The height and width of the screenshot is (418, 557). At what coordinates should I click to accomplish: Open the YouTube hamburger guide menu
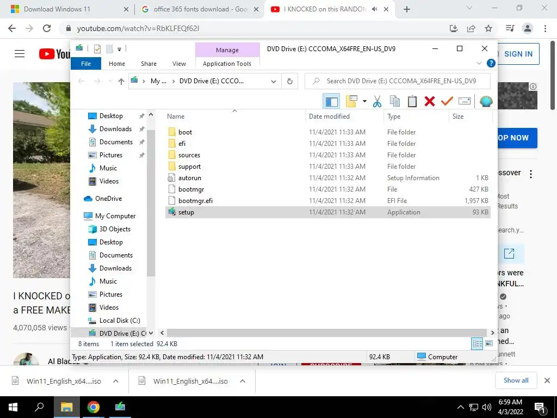click(x=20, y=54)
